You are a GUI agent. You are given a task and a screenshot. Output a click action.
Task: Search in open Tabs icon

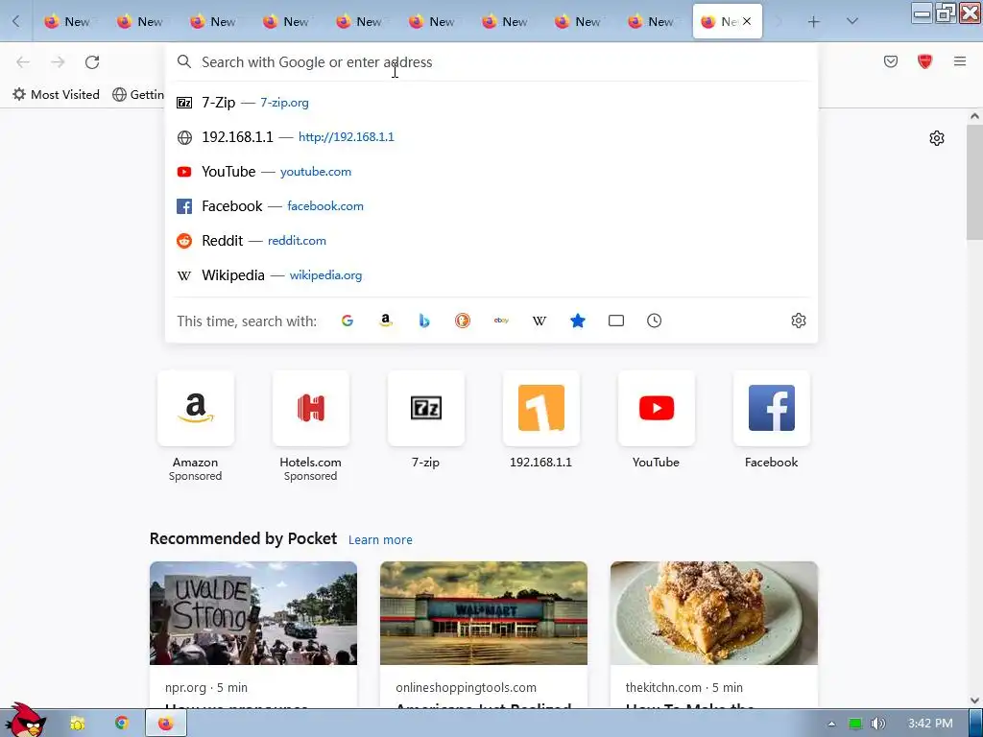(x=616, y=321)
